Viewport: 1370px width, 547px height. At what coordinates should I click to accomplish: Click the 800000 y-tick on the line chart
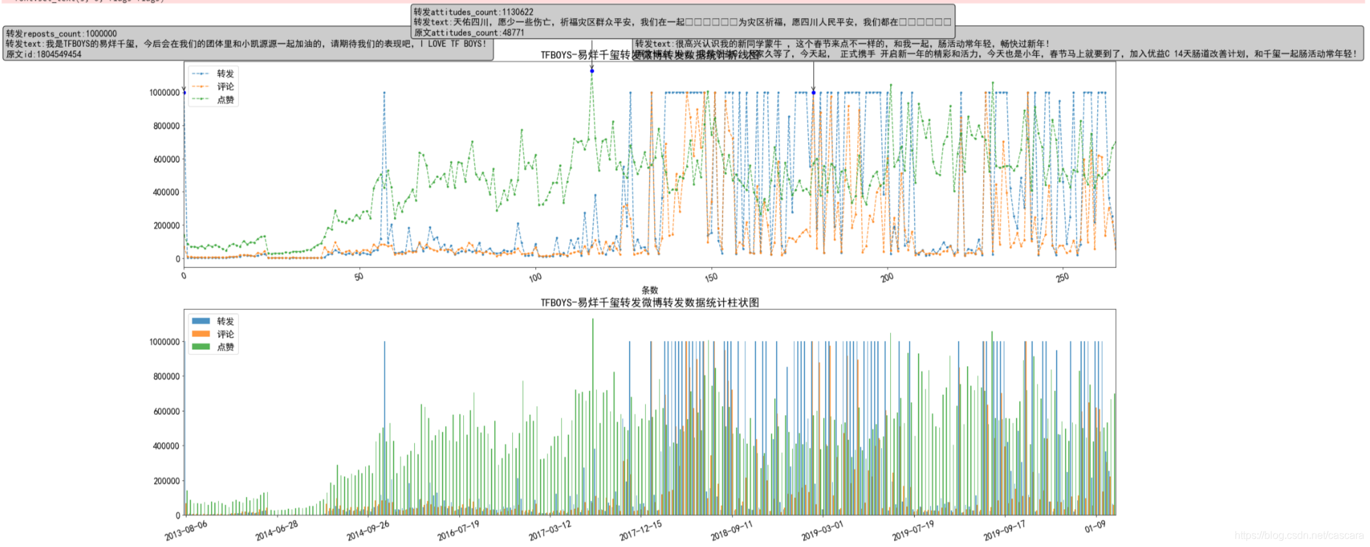[x=166, y=126]
